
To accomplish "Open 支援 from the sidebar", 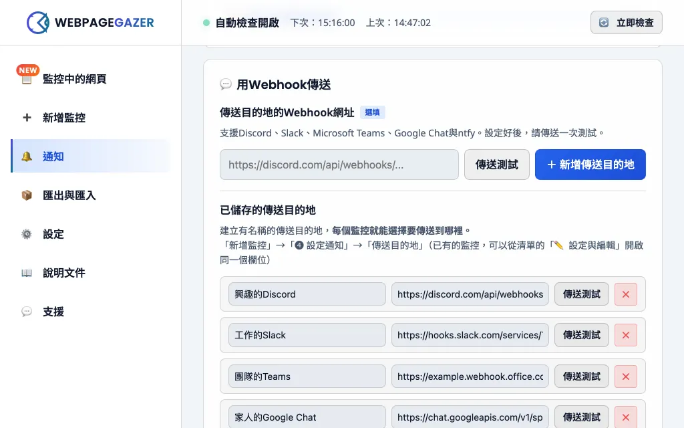I will 90,312.
